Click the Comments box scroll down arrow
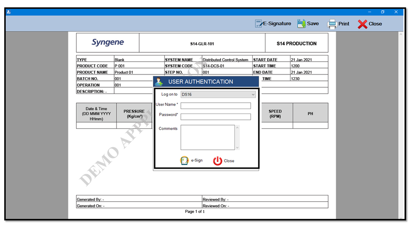410x236 pixels. pos(237,147)
